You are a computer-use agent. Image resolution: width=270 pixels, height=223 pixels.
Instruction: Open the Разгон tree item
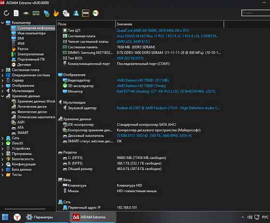(23, 49)
